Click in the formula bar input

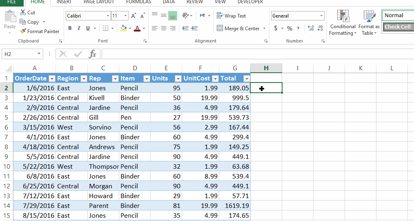[x=258, y=54]
